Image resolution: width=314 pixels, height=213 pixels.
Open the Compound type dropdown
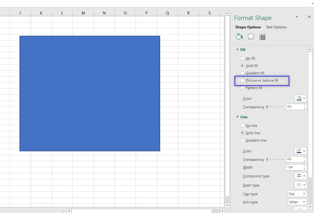coord(300,176)
